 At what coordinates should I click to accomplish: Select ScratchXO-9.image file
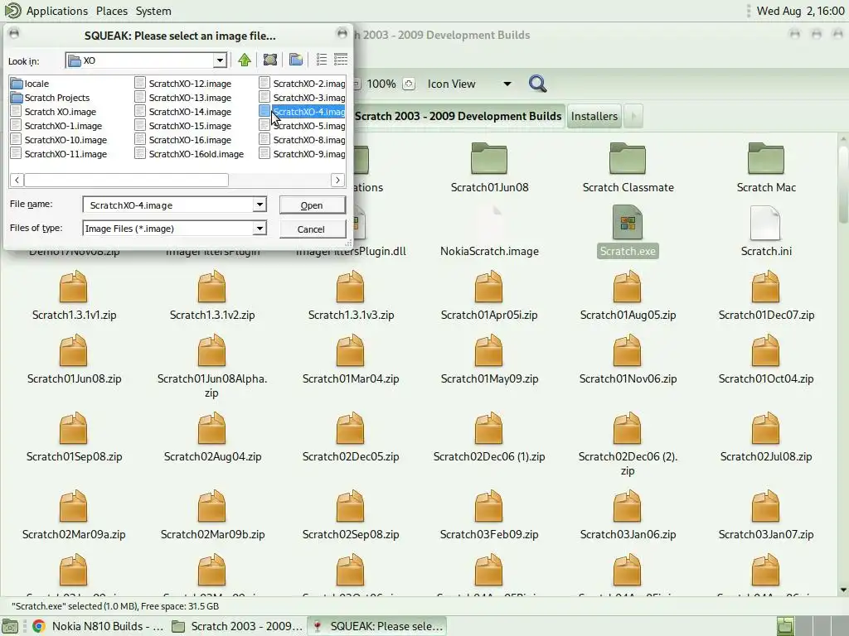(302, 153)
